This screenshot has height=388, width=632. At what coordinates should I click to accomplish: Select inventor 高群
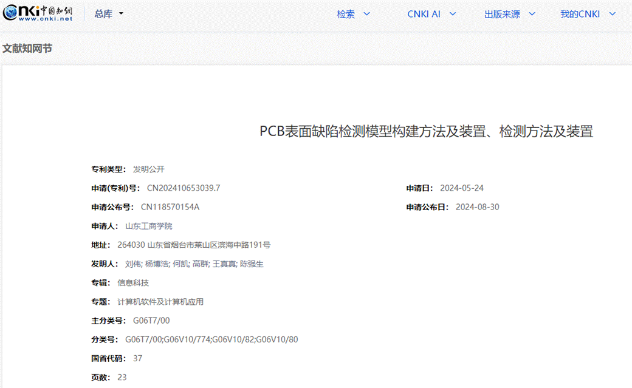(199, 264)
